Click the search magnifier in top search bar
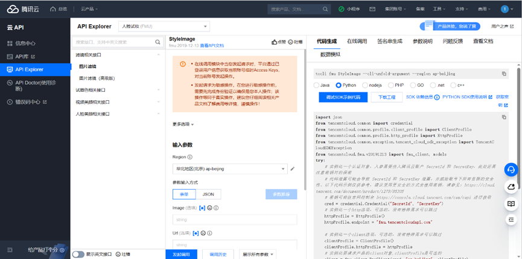Image resolution: width=522 pixels, height=259 pixels. pyautogui.click(x=325, y=9)
